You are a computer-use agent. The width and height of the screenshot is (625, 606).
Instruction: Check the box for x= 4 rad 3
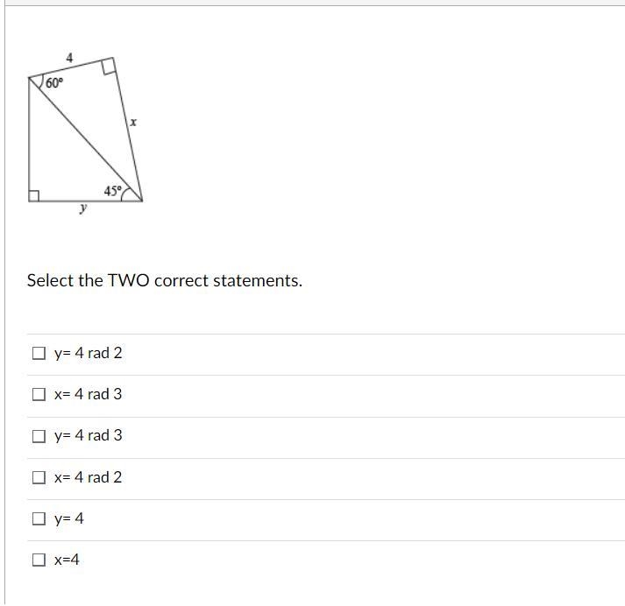tap(39, 394)
